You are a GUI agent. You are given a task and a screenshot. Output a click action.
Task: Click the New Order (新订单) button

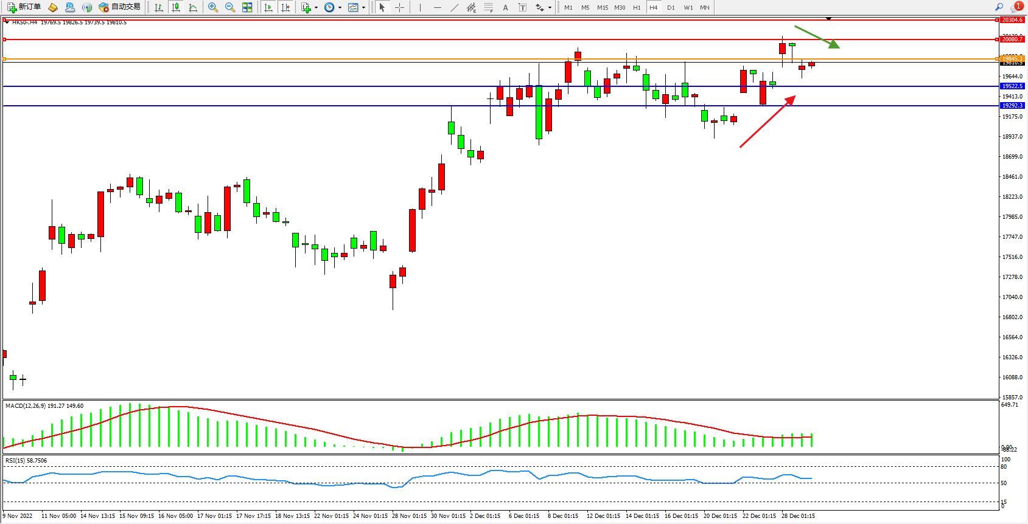24,7
